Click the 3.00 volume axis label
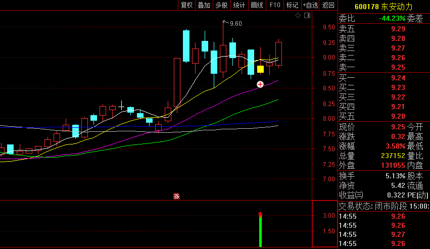Viewport: 430px width, 249px height. pos(329,216)
